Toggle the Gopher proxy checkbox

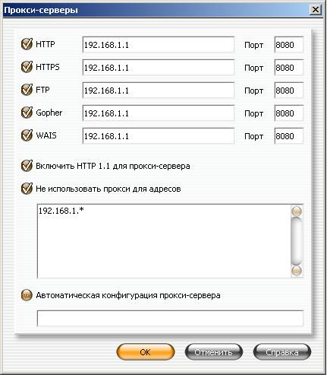click(x=27, y=113)
